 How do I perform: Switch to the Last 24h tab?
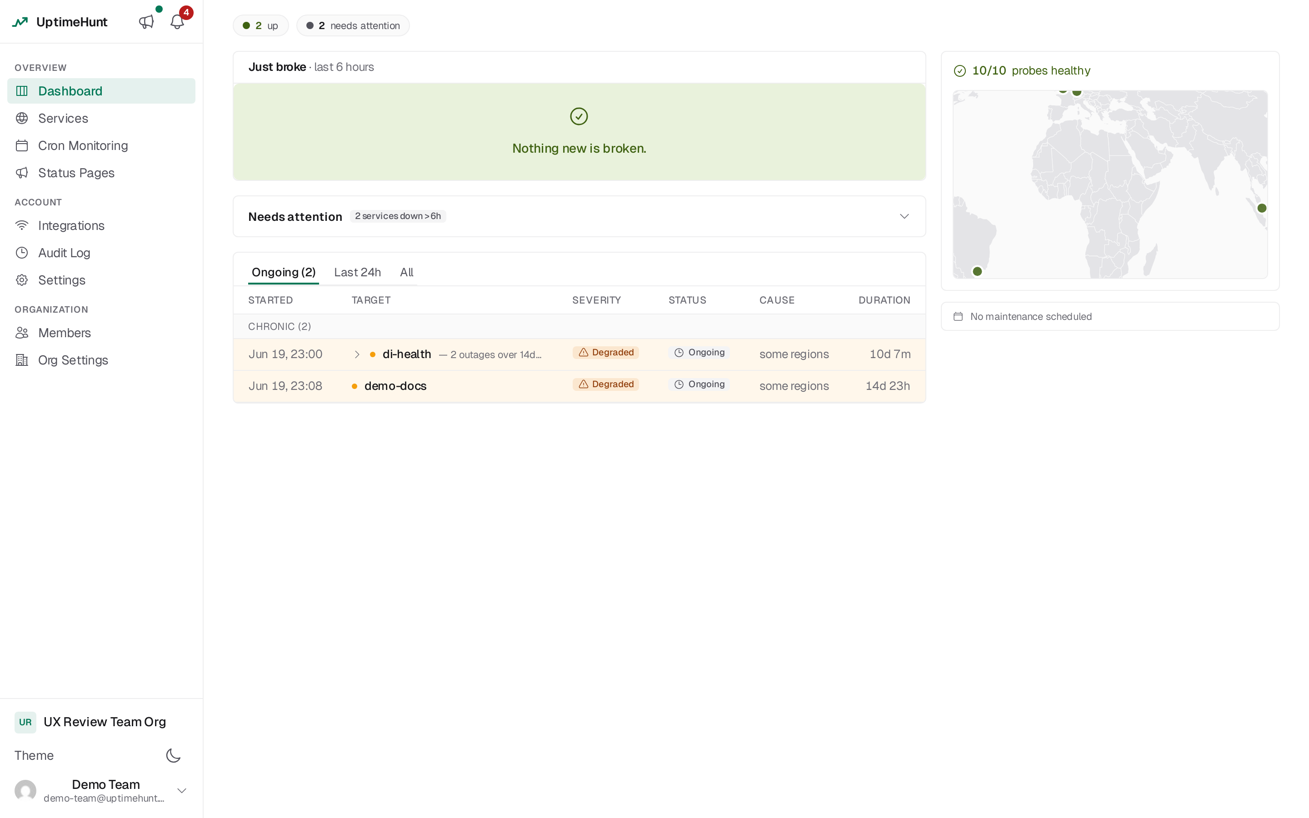358,272
